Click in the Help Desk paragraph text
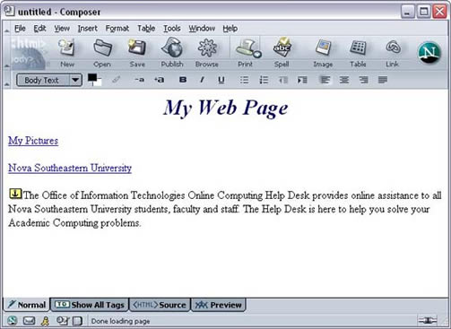Image resolution: width=451 pixels, height=329 pixels. pyautogui.click(x=225, y=209)
